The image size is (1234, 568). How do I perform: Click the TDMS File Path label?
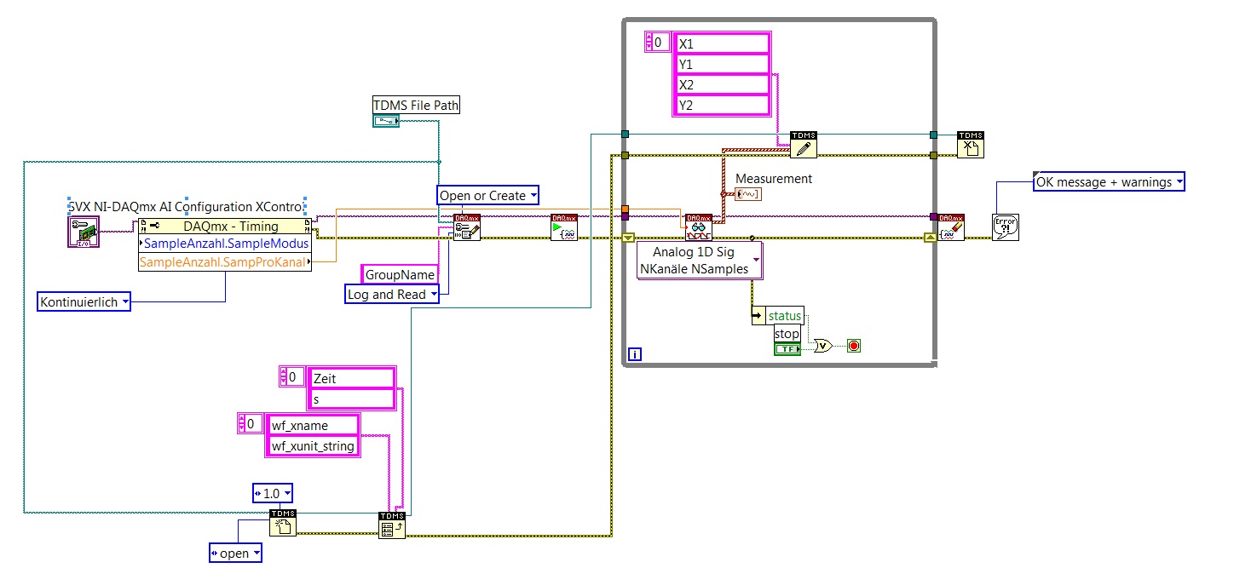coord(417,106)
